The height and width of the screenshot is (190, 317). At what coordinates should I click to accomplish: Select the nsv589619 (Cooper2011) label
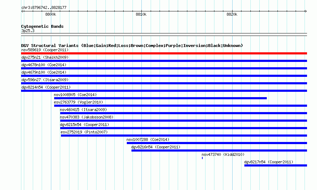coord(45,50)
